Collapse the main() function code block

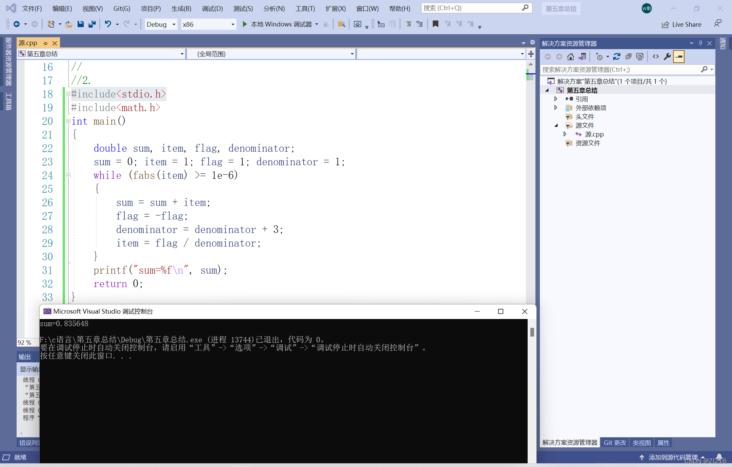(68, 121)
